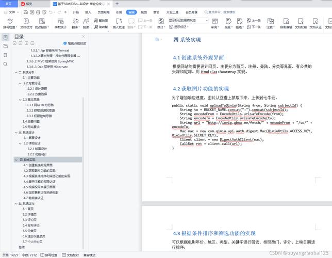
Task: Jump to outline item 5.7 个人中心页
Action: tap(32, 242)
